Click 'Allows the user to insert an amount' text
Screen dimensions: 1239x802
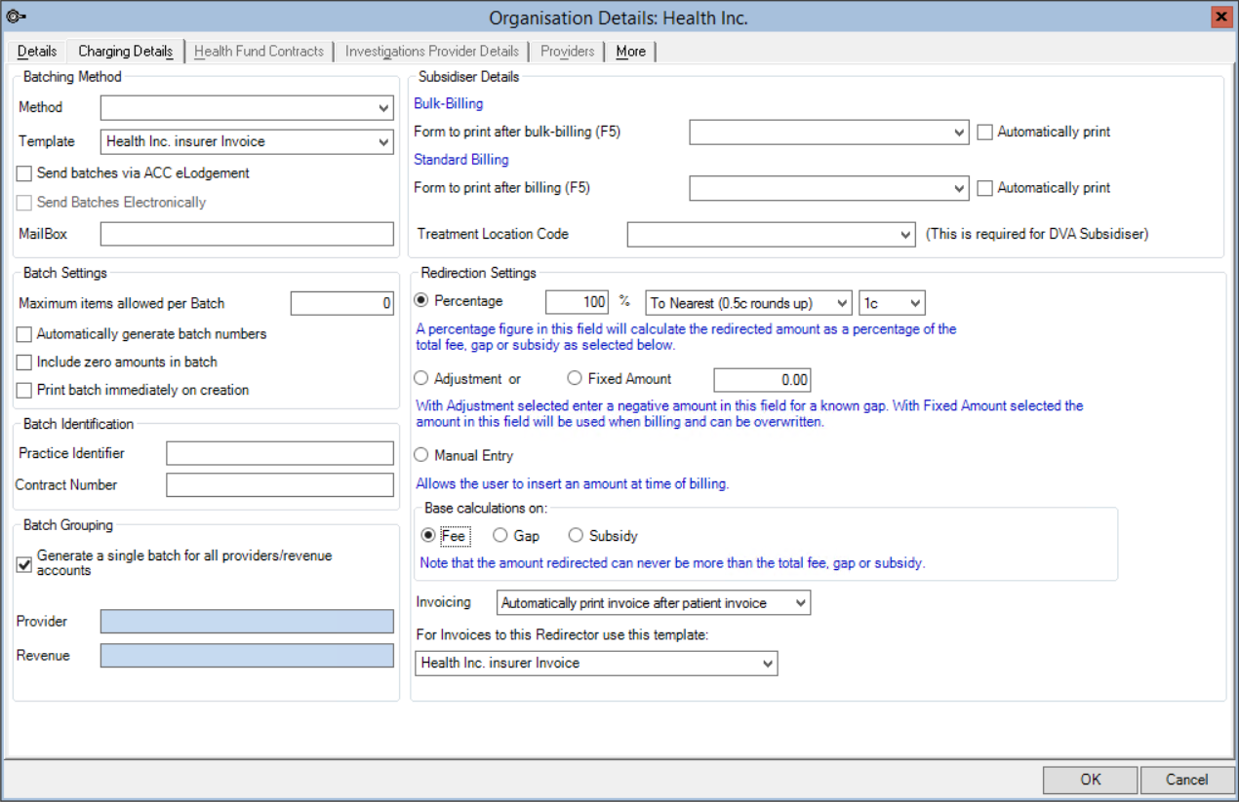point(573,483)
